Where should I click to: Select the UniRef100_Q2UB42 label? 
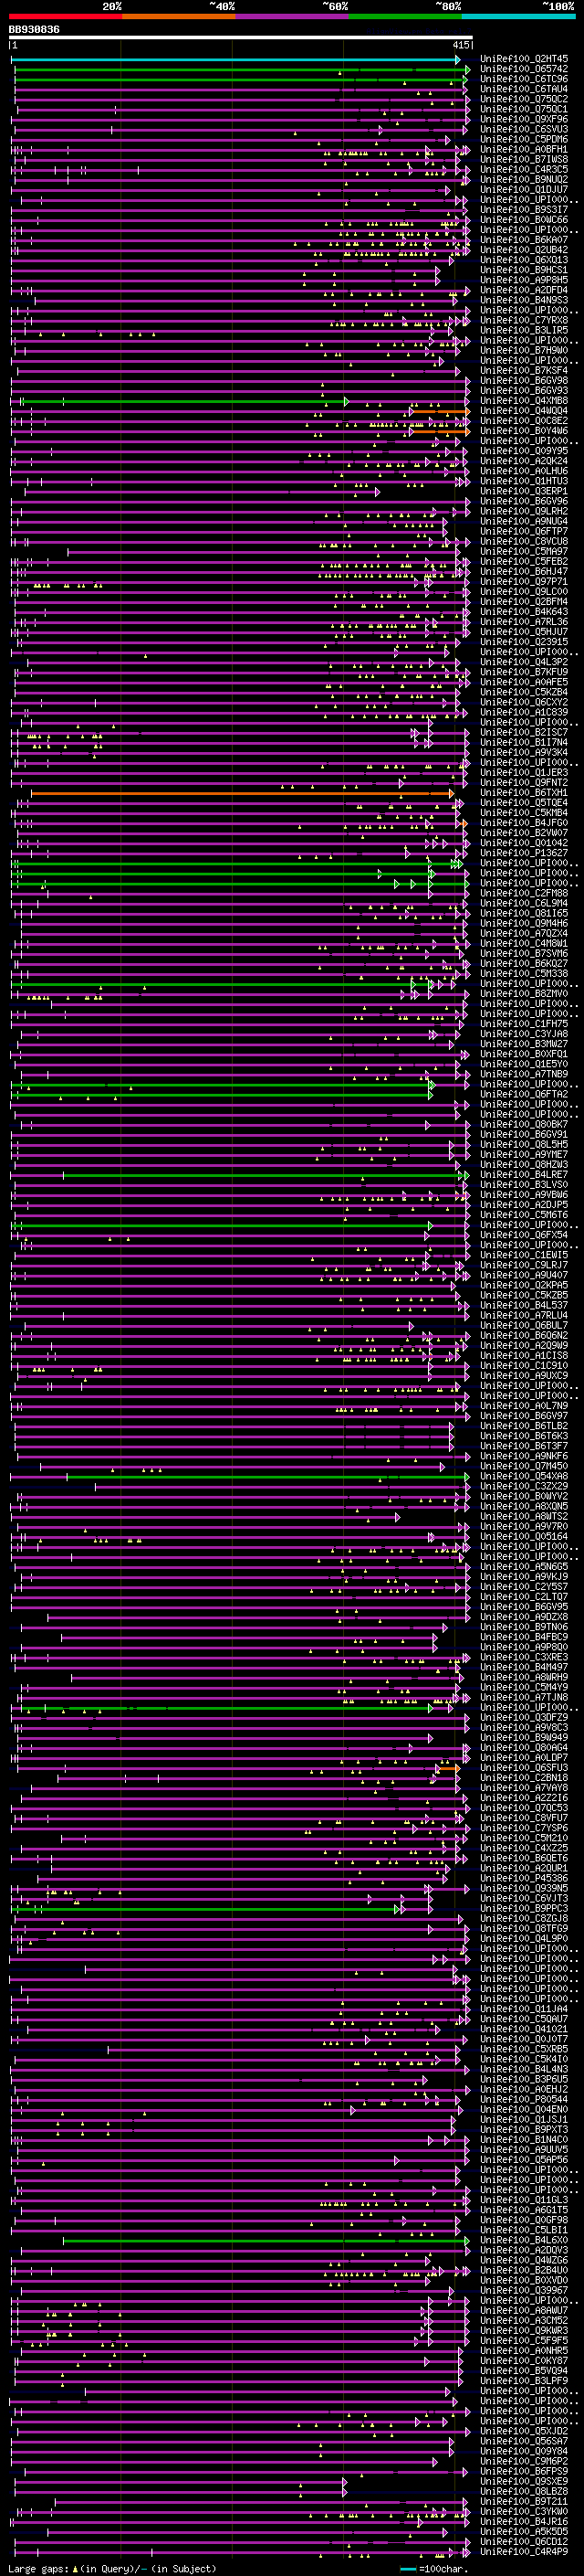pos(523,250)
